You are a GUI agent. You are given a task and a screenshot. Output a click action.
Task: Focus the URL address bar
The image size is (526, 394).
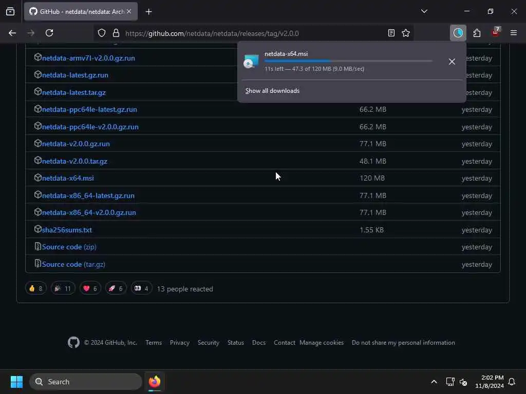(253, 33)
